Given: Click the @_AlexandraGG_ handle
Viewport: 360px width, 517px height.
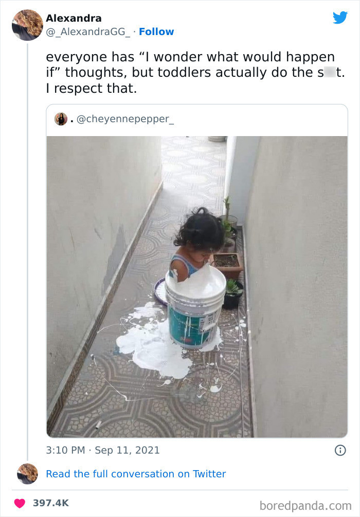Looking at the screenshot, I should [87, 32].
